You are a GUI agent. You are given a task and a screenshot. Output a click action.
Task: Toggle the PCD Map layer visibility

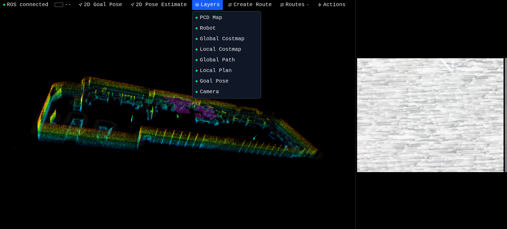(227, 17)
